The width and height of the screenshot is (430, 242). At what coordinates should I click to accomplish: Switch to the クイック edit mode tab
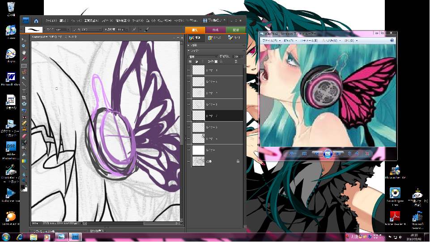click(x=214, y=38)
